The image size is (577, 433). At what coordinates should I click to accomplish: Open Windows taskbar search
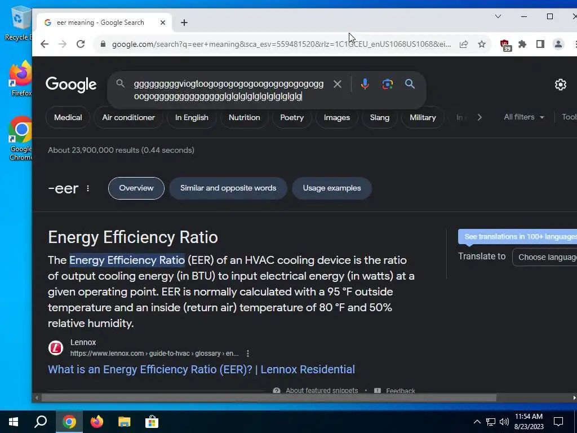[41, 422]
